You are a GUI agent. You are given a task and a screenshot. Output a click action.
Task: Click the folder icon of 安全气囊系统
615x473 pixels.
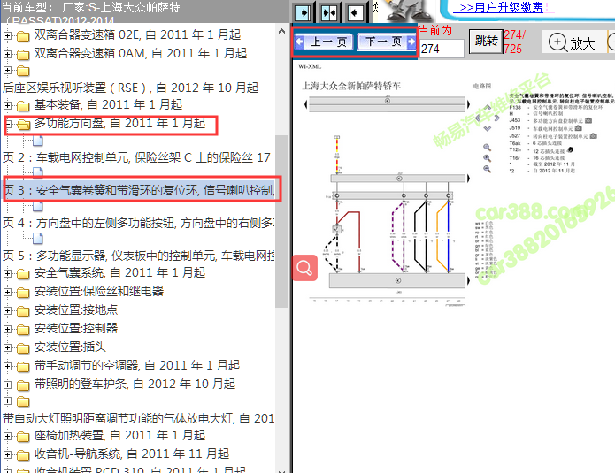[23, 273]
